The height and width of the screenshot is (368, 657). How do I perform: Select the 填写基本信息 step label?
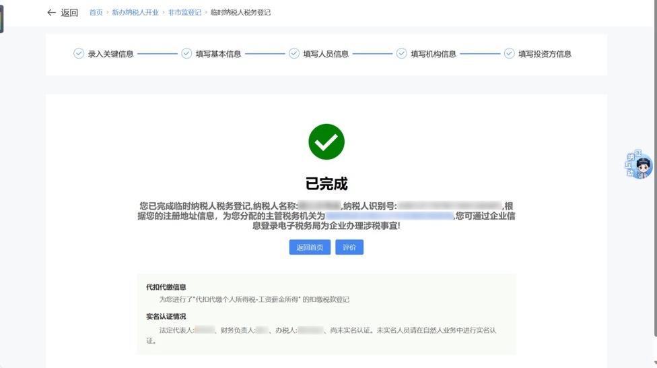[218, 54]
